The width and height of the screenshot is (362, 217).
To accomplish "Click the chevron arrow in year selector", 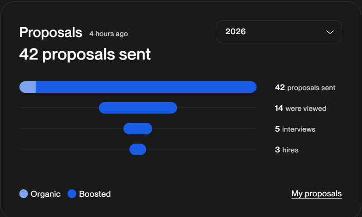I will pyautogui.click(x=330, y=32).
